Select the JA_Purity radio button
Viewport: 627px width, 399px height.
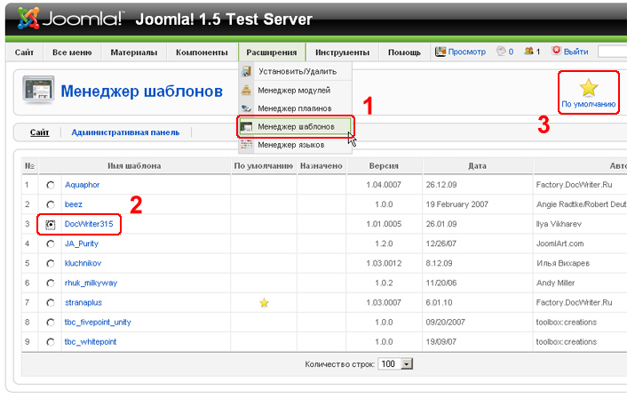51,243
